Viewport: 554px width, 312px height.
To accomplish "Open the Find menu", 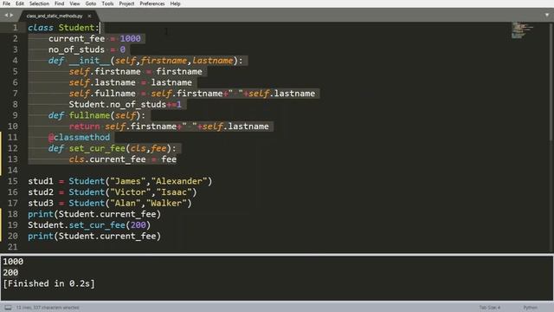I will 60,3.
